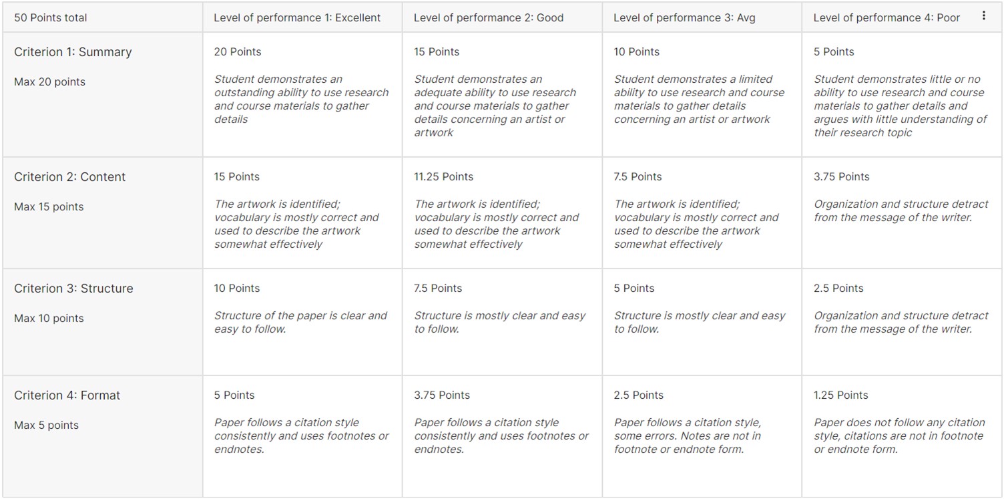Click the 'Criterion 1: Summary' row label
Image resolution: width=1004 pixels, height=499 pixels.
[x=72, y=51]
